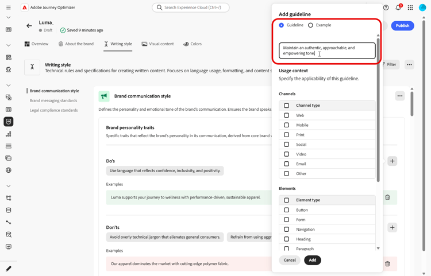
Task: Open the two-node connector sidebar icon
Action: pos(9,222)
